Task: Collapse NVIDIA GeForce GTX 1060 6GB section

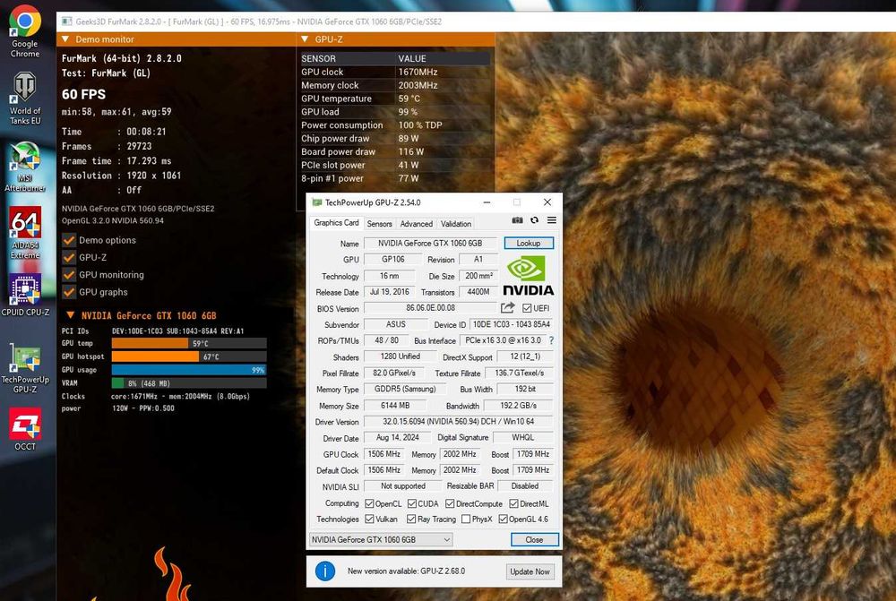Action: point(70,315)
